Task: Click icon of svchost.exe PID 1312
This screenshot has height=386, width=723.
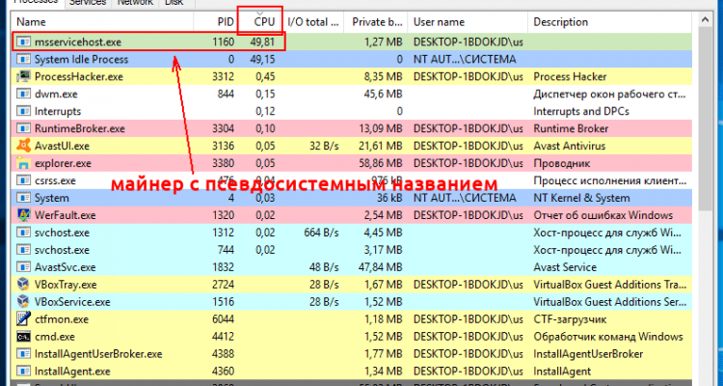Action: tap(23, 233)
